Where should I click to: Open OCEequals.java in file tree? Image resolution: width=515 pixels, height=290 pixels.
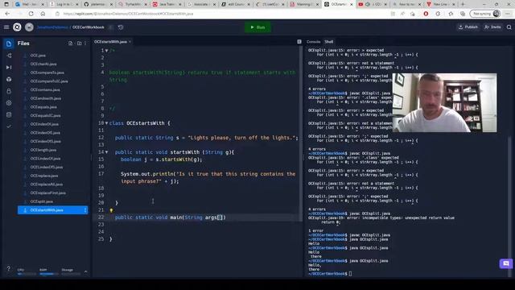(43, 107)
